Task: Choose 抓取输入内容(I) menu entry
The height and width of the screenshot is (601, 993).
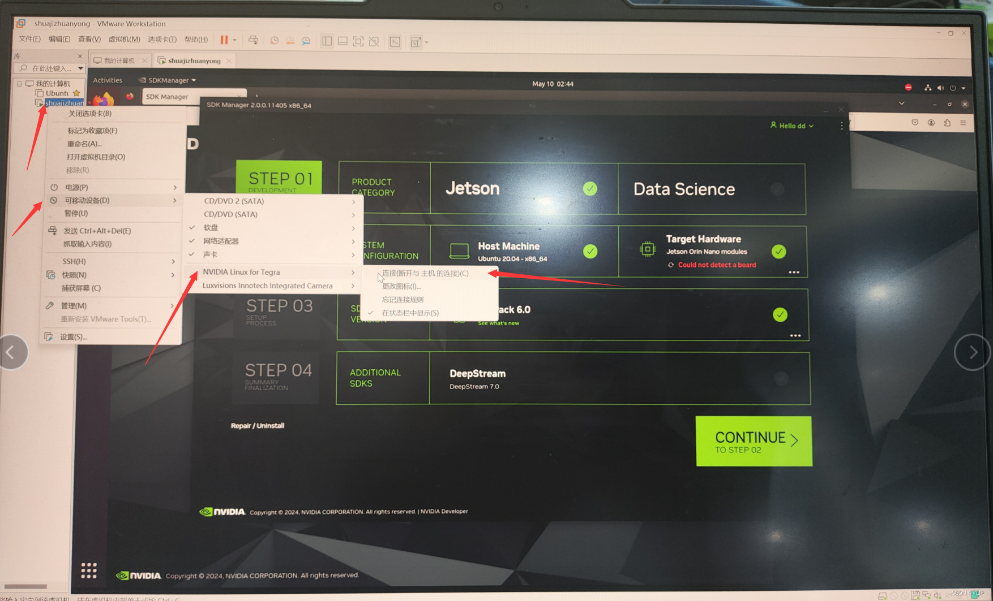Action: coord(87,244)
